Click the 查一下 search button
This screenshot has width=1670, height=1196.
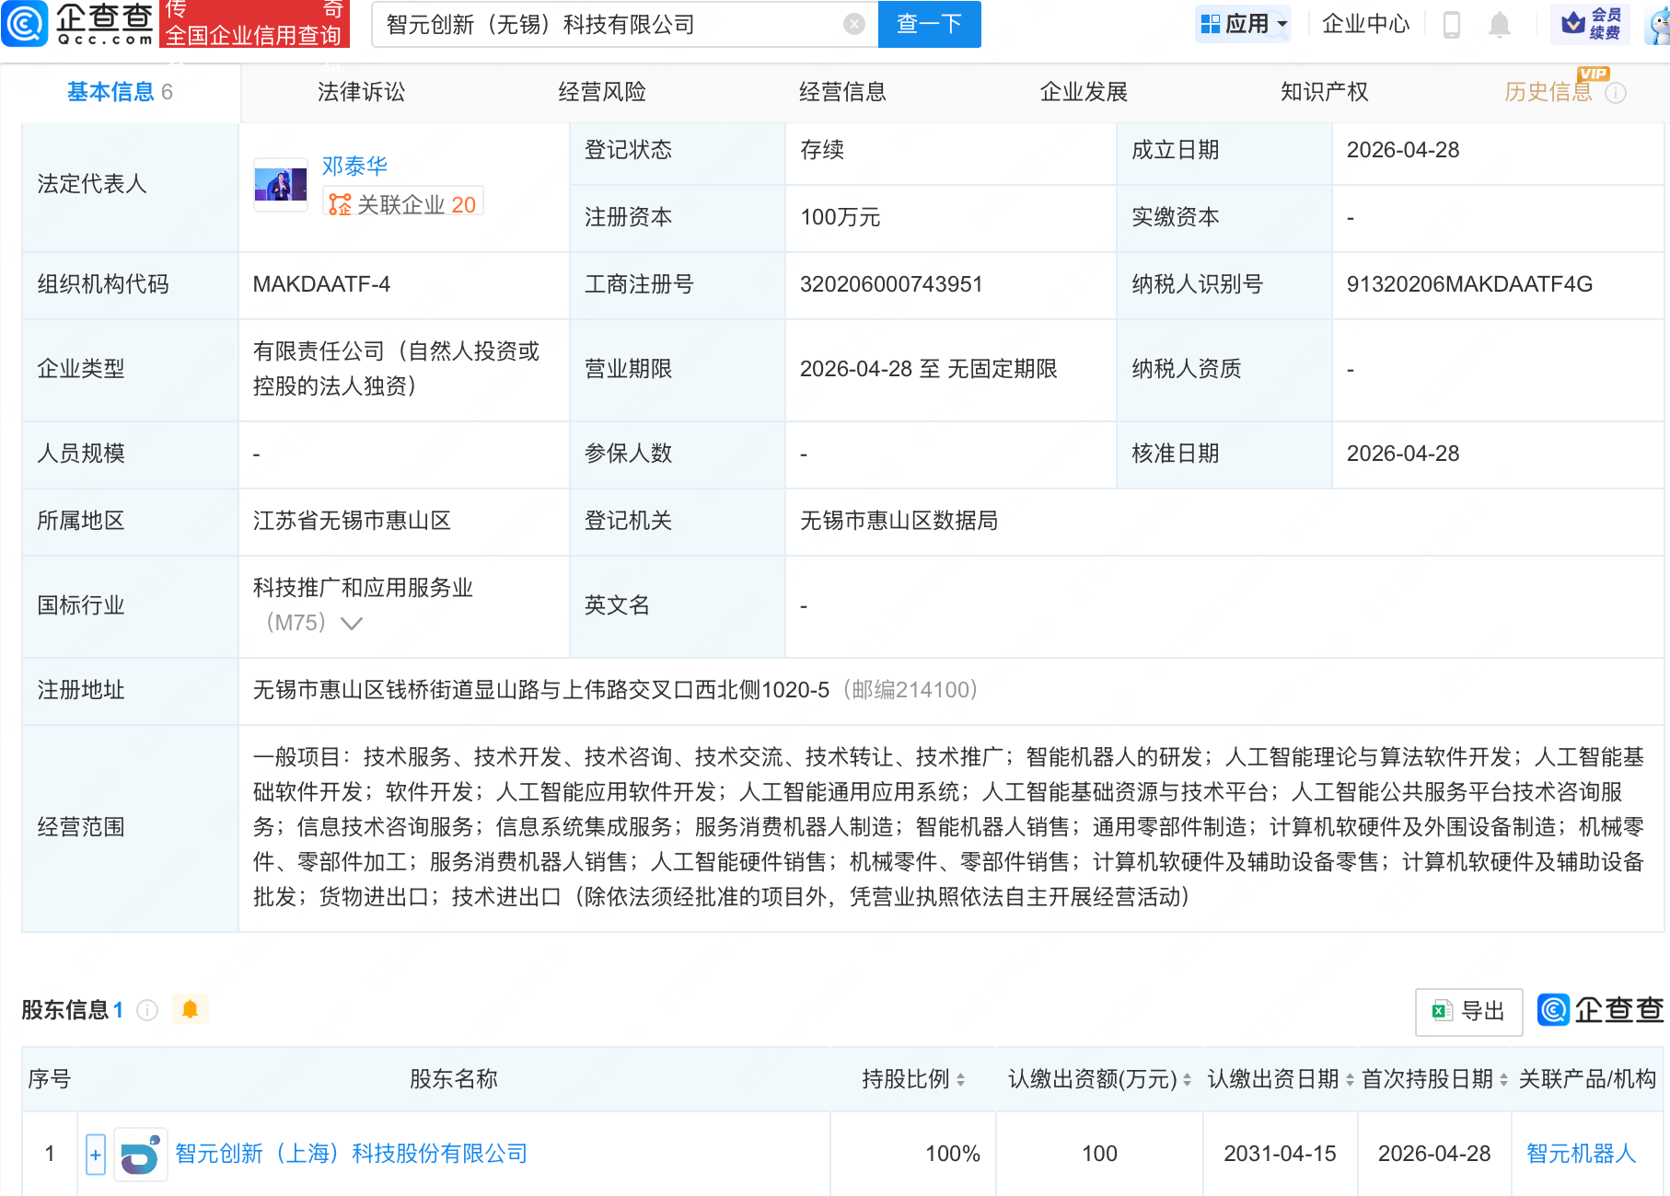(x=929, y=24)
